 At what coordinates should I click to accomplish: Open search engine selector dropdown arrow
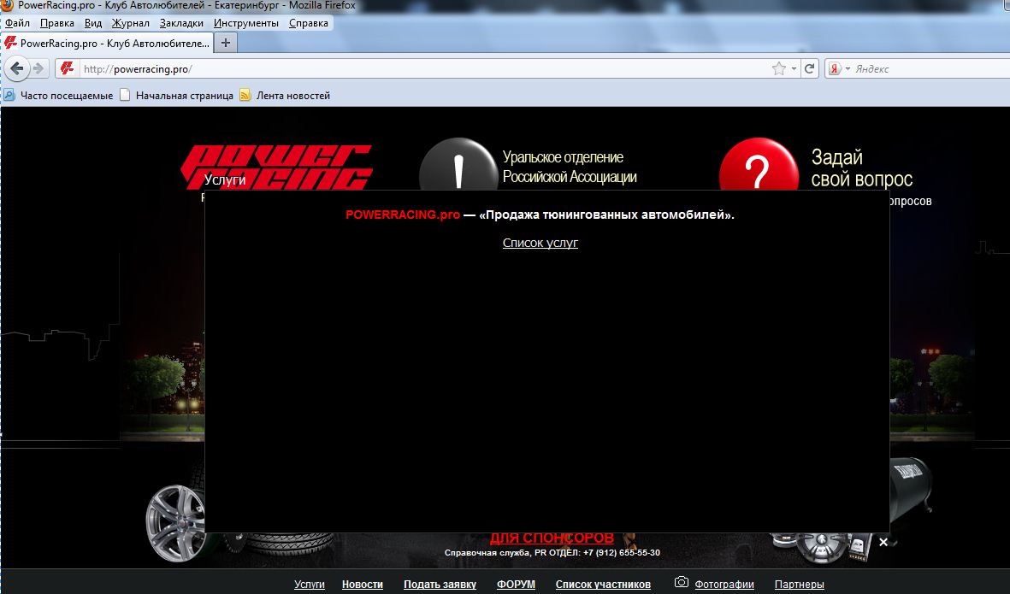point(848,69)
